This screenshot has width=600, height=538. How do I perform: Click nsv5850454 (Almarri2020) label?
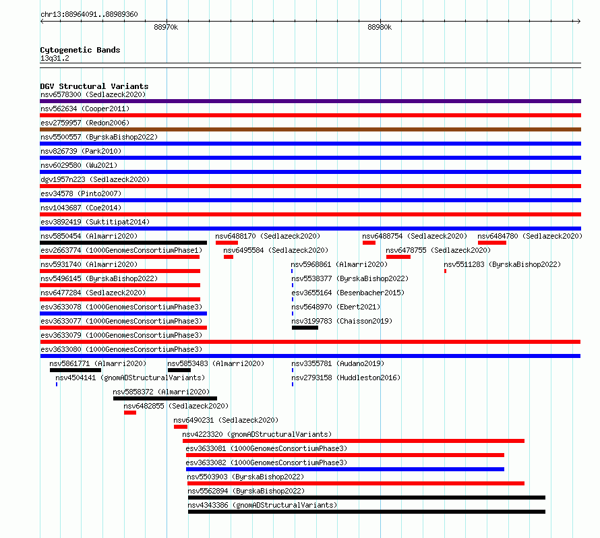89,236
